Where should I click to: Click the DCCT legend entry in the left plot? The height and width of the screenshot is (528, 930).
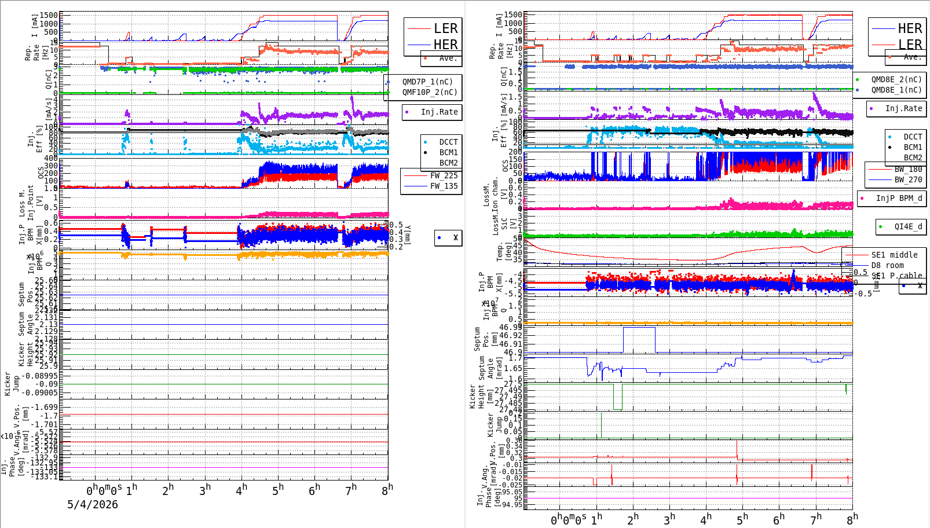pos(441,142)
